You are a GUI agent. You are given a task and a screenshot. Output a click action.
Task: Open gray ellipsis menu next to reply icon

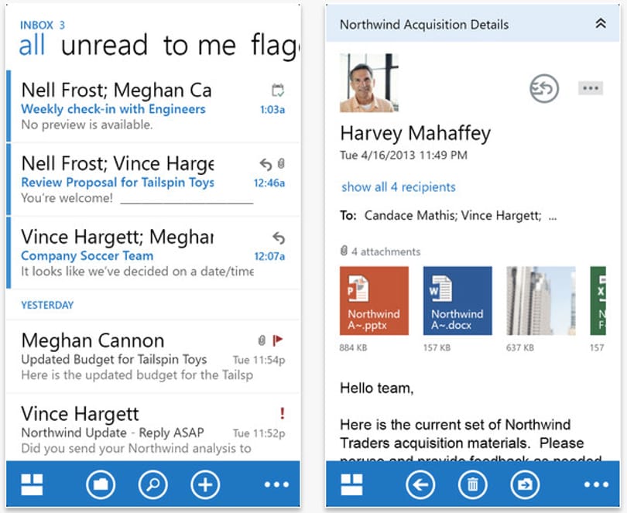coord(590,88)
